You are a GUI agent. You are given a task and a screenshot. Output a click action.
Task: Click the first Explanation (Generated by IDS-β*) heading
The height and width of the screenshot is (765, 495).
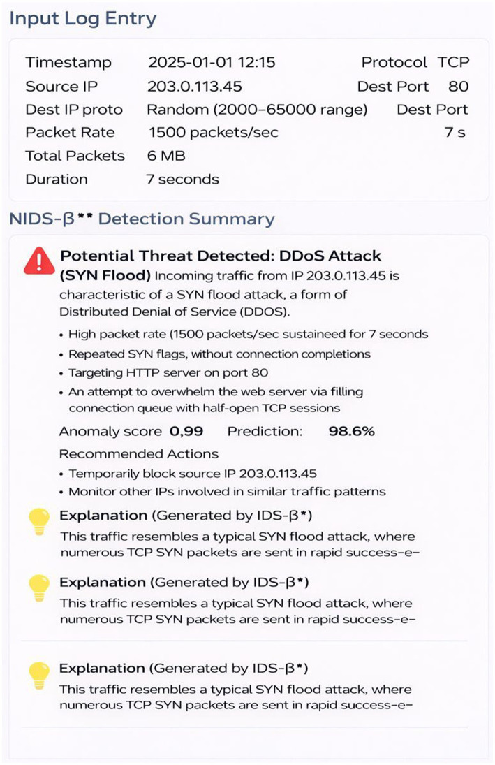pyautogui.click(x=186, y=516)
